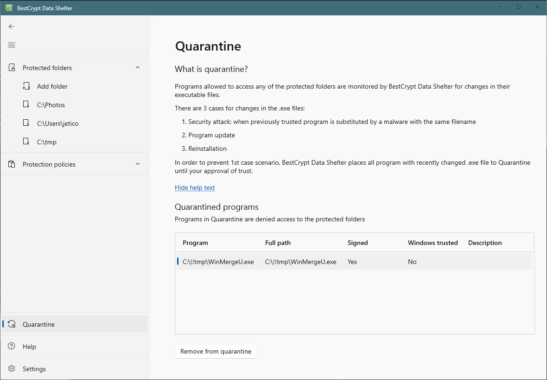The image size is (547, 380).
Task: Select the Protection policies menu item
Action: (x=75, y=164)
